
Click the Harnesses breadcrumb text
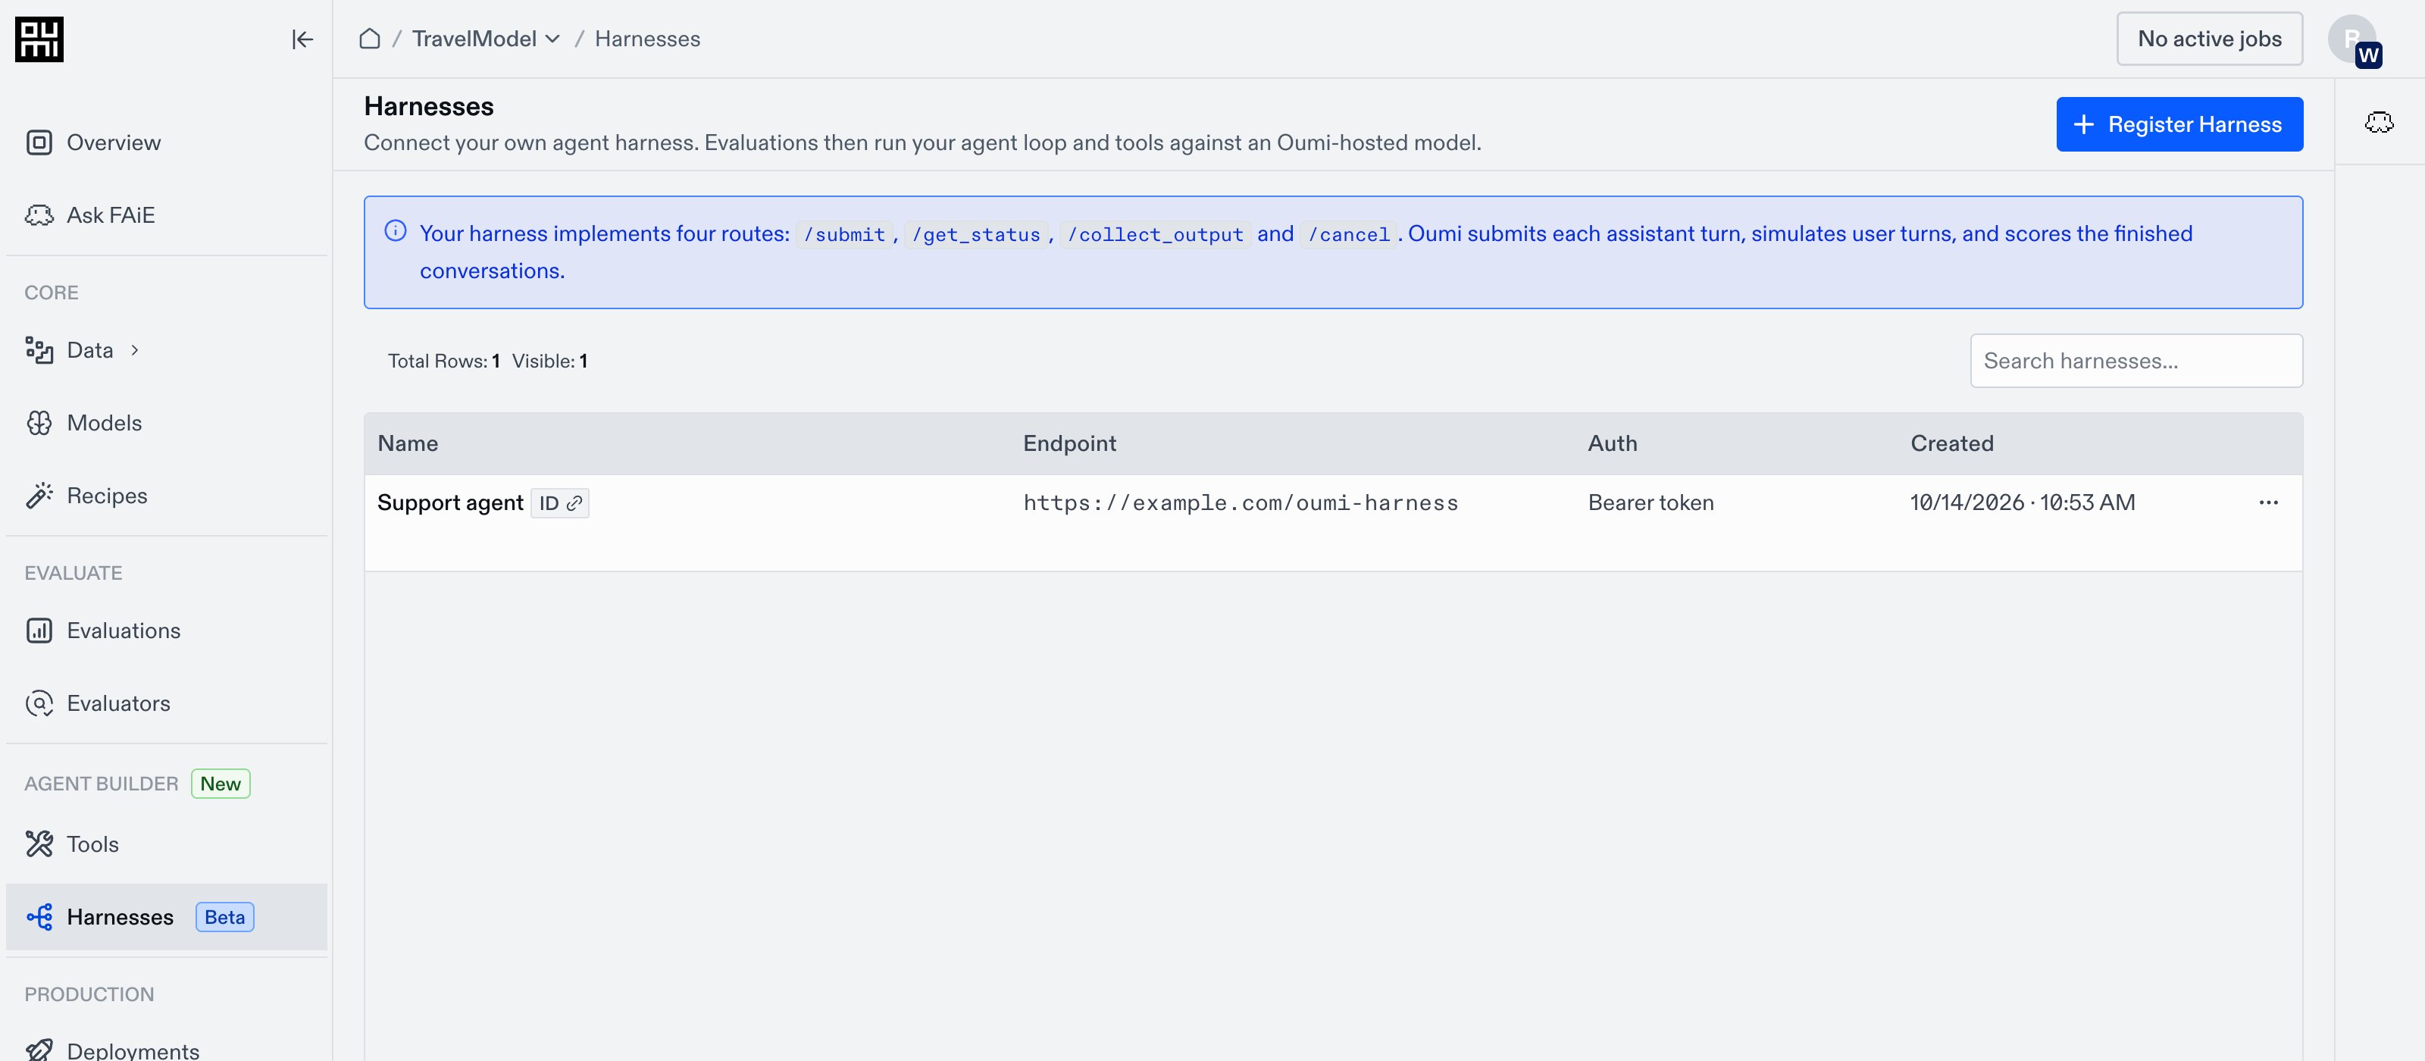(648, 39)
